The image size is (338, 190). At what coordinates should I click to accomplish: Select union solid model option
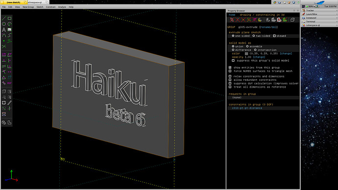coord(237,47)
